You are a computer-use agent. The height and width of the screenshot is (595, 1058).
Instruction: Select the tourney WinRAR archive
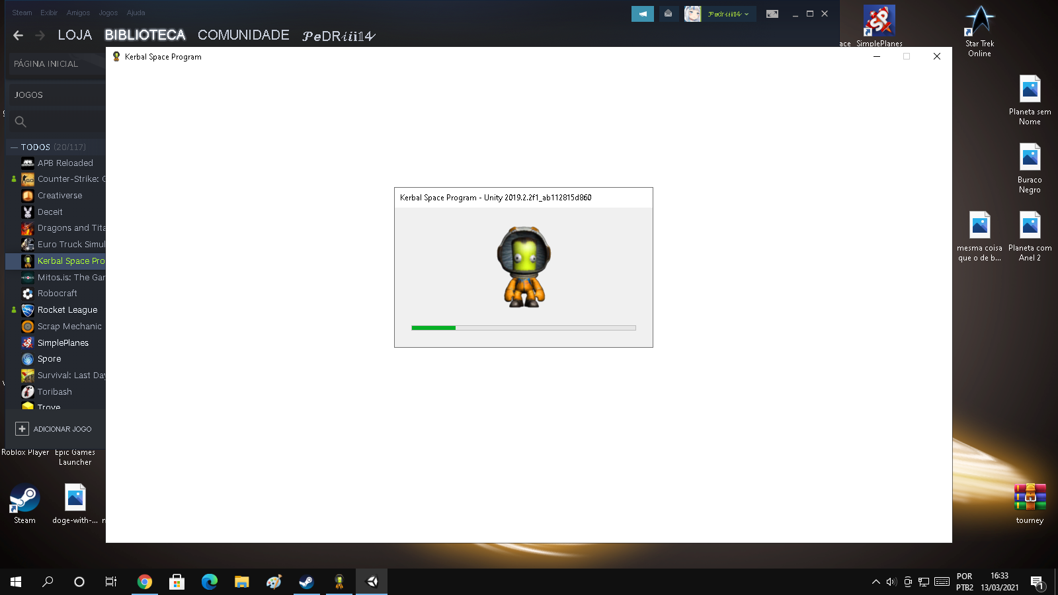pos(1030,504)
